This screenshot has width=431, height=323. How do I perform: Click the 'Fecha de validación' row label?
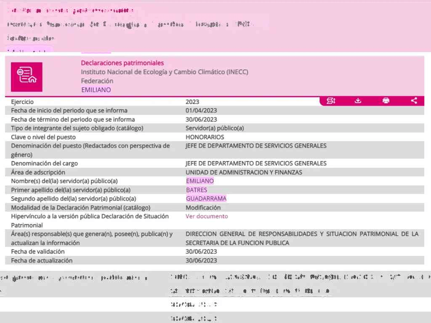coord(38,252)
